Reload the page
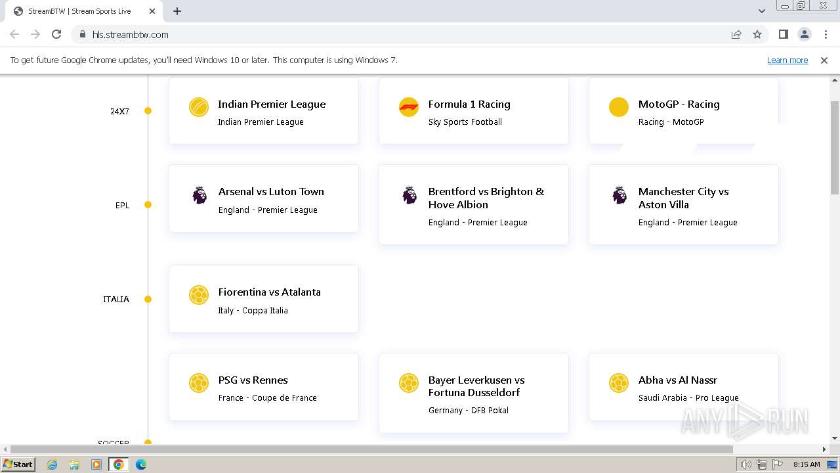Viewport: 840px width, 473px height. click(x=56, y=35)
